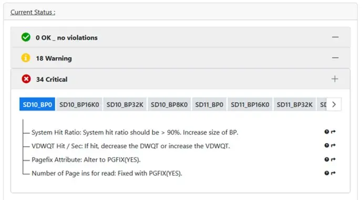Image resolution: width=362 pixels, height=200 pixels.
Task: Click arrow icon beside Pagefix Attribute
Action: 333,160
